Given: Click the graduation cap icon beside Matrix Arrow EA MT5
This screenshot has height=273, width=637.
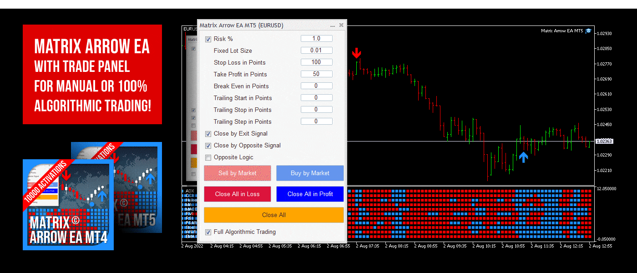Looking at the screenshot, I should pos(588,31).
